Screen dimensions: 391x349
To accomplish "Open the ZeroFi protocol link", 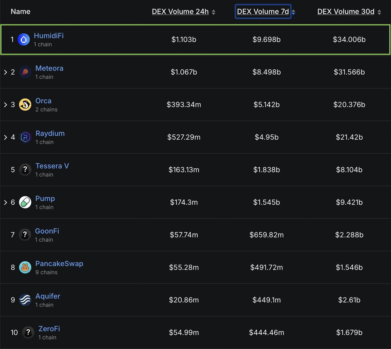I will pyautogui.click(x=49, y=329).
